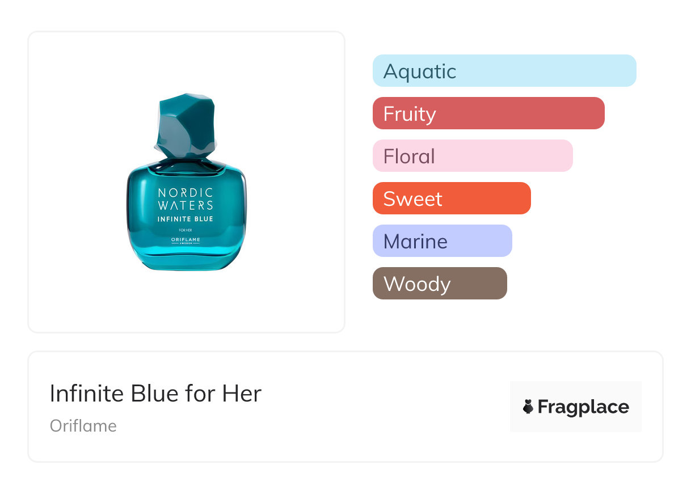Click the WATERS word on the bottle
This screenshot has height=490, width=691.
186,205
